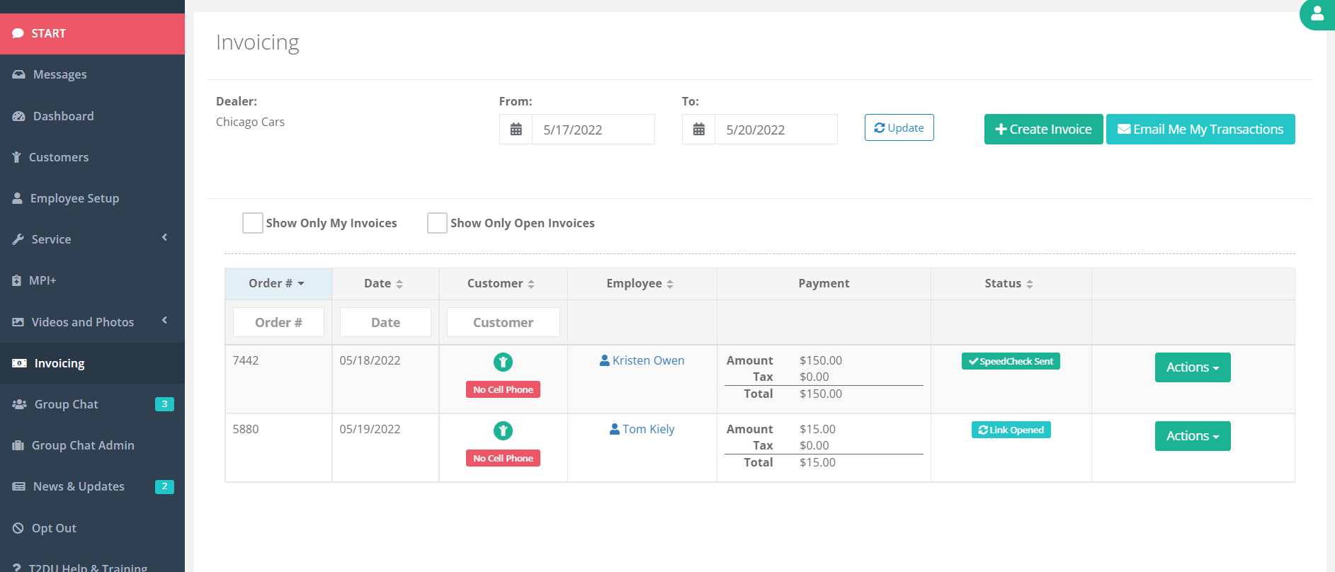Click the From date calendar icon

click(x=516, y=130)
